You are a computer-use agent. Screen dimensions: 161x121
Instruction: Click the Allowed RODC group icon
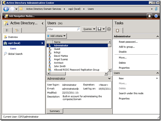pyautogui.click(x=50, y=70)
